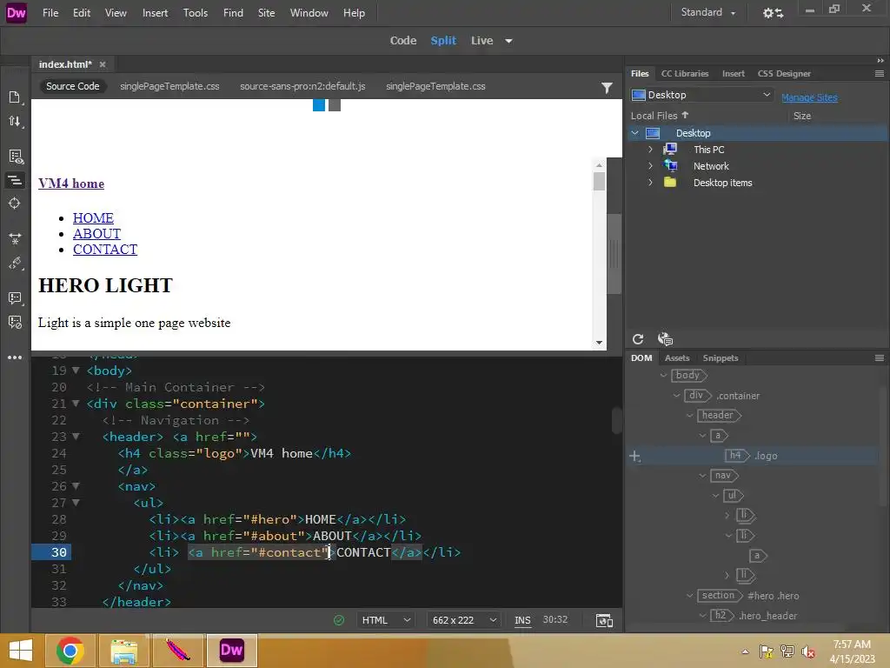
Task: Open the three-dots more tools menu
Action: point(15,357)
